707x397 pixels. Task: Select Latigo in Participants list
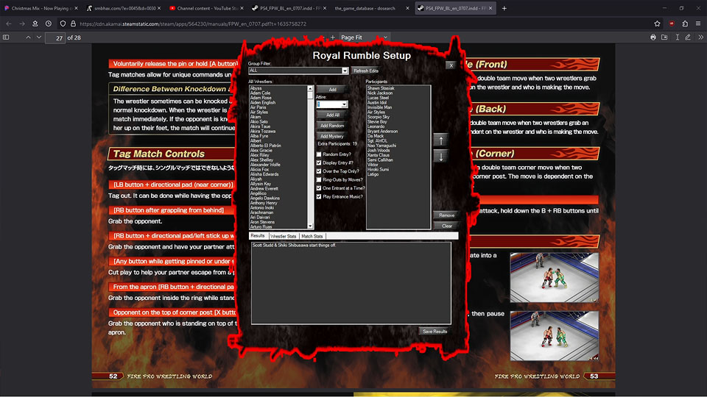click(x=373, y=174)
